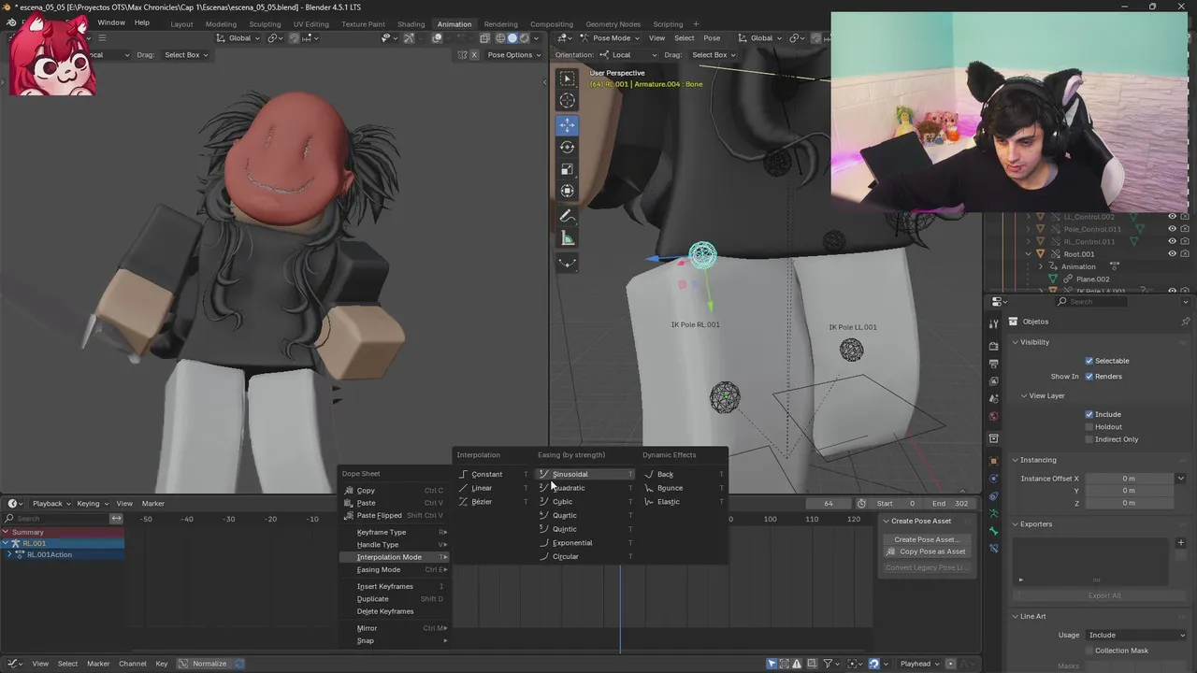Choose Bezier interpolation mode
Screen dimensions: 1197x673
pyautogui.click(x=493, y=502)
